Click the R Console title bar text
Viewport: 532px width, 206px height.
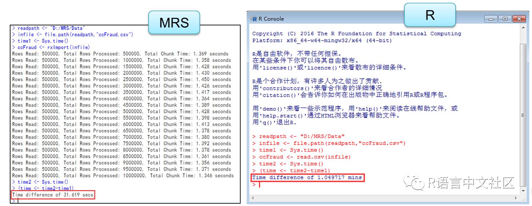coord(271,19)
